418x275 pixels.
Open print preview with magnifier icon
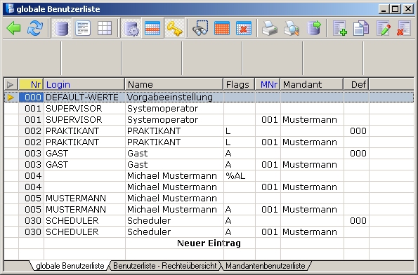point(292,28)
